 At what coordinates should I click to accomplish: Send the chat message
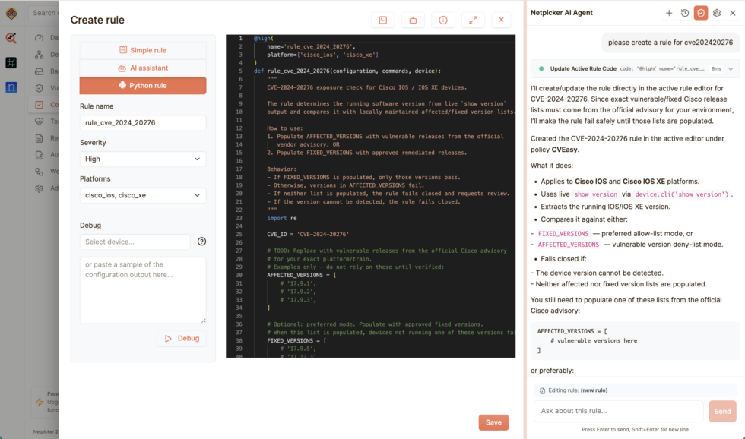pyautogui.click(x=722, y=412)
